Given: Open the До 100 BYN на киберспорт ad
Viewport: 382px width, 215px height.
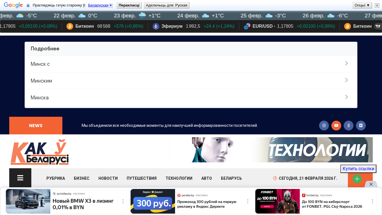Looking at the screenshot, I should click(332, 204).
